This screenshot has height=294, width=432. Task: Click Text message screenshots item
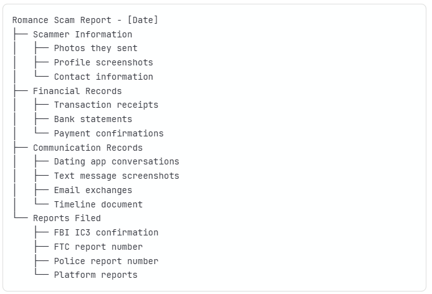[116, 176]
